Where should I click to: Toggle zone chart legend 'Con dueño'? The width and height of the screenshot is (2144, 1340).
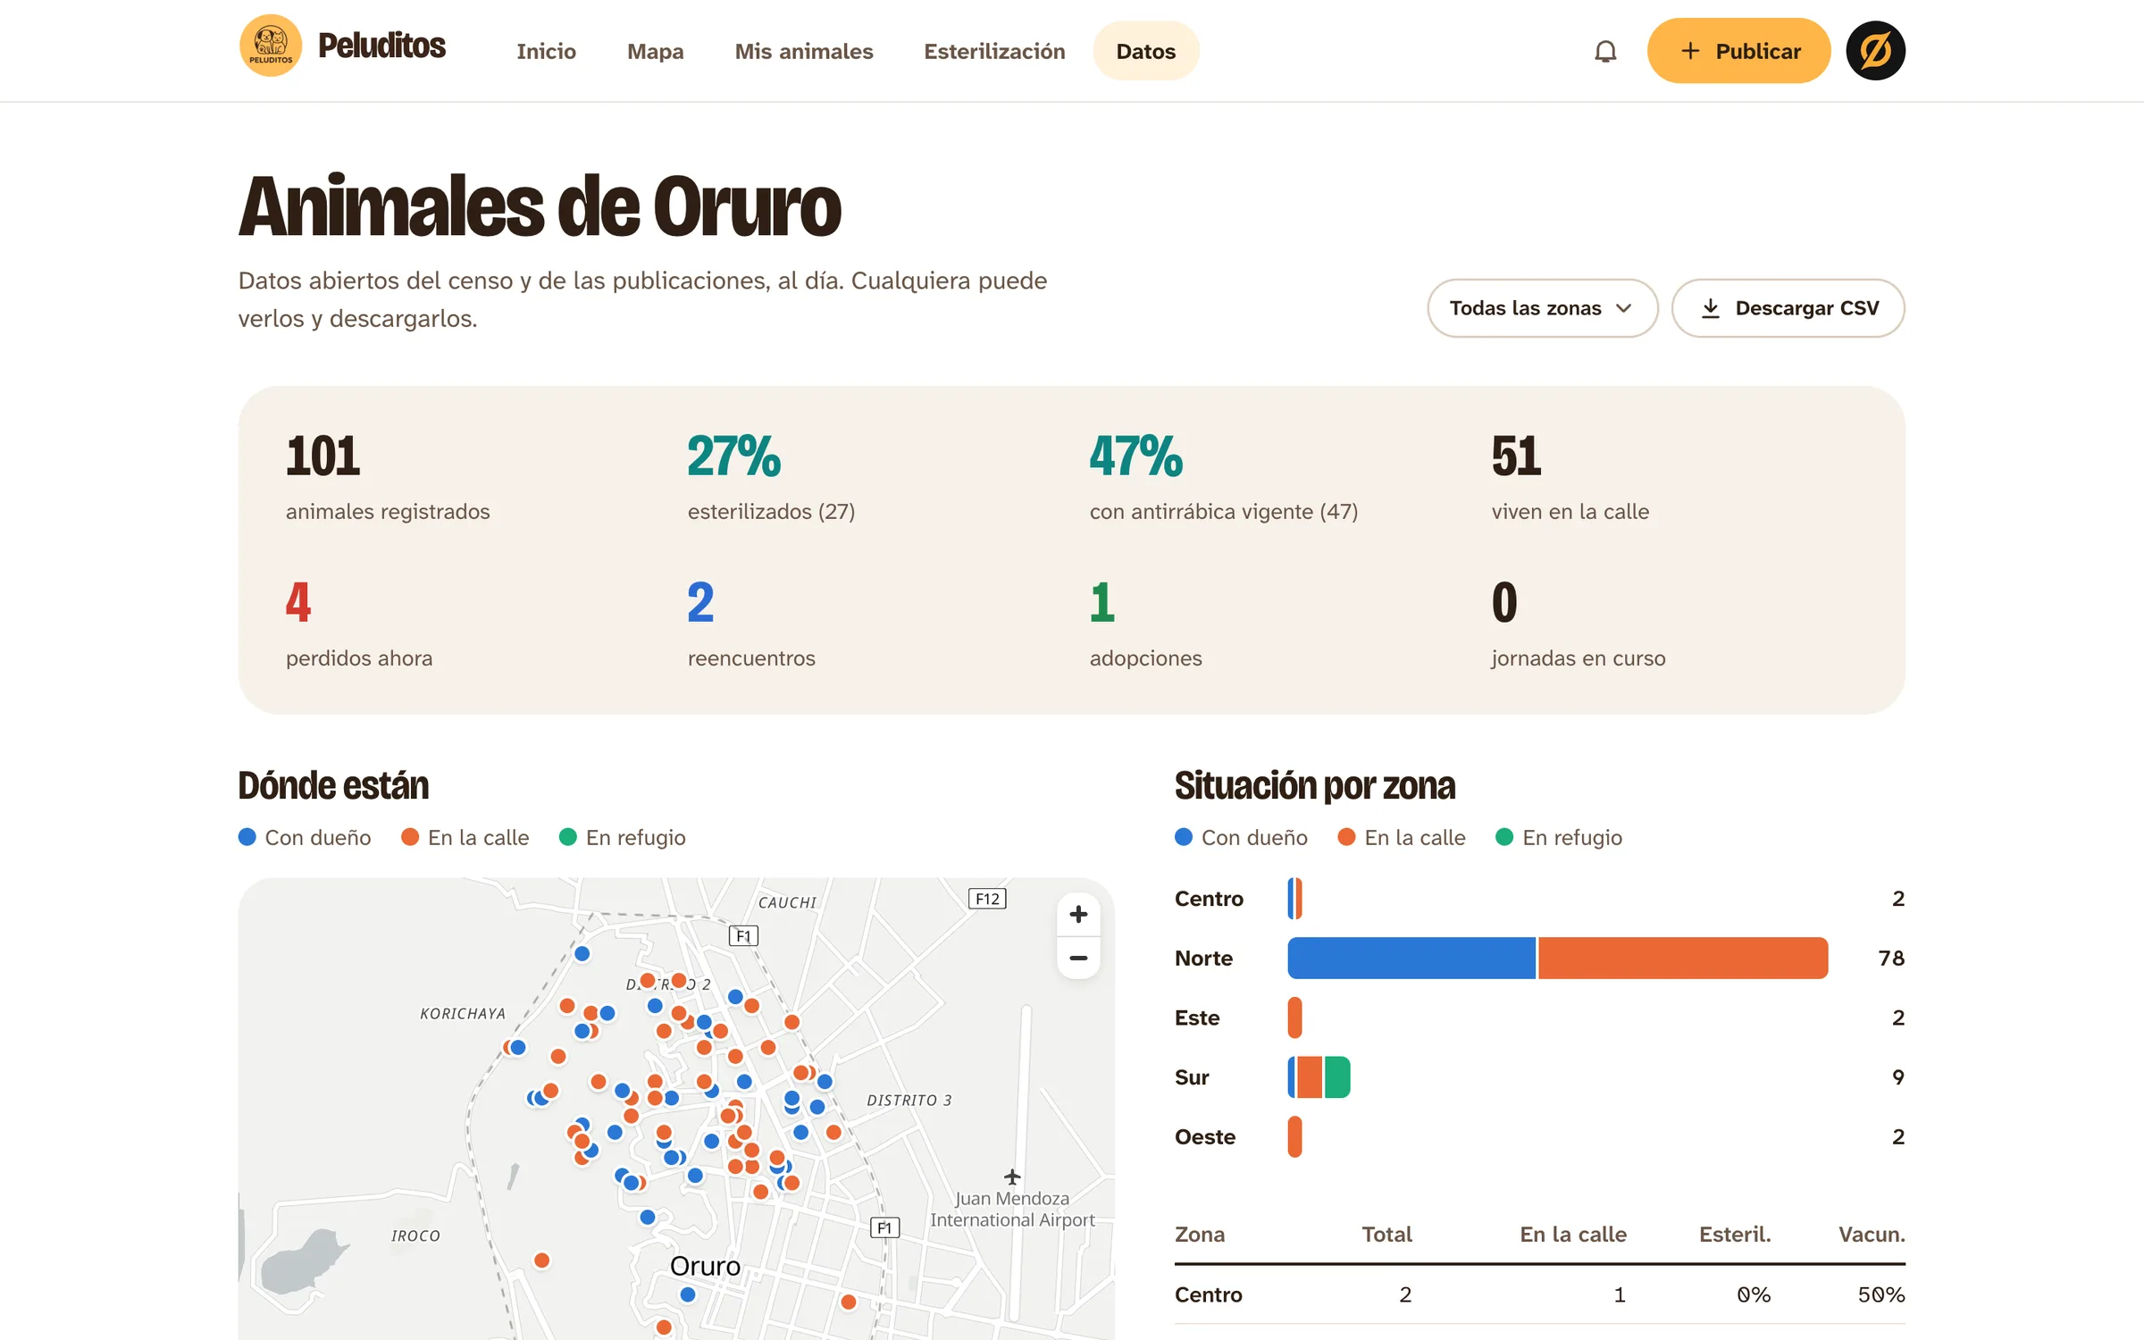pos(1242,837)
